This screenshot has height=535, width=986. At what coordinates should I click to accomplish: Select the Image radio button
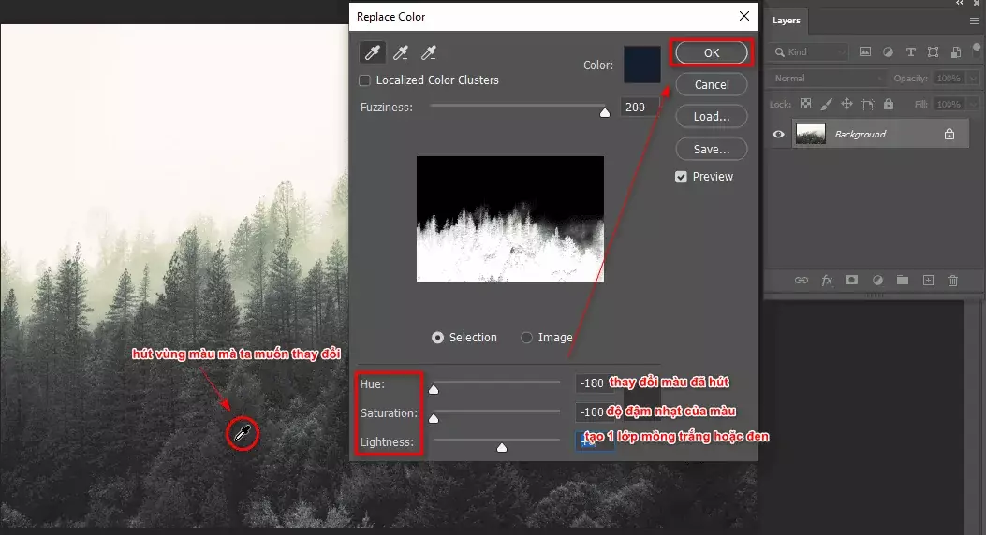pos(527,338)
